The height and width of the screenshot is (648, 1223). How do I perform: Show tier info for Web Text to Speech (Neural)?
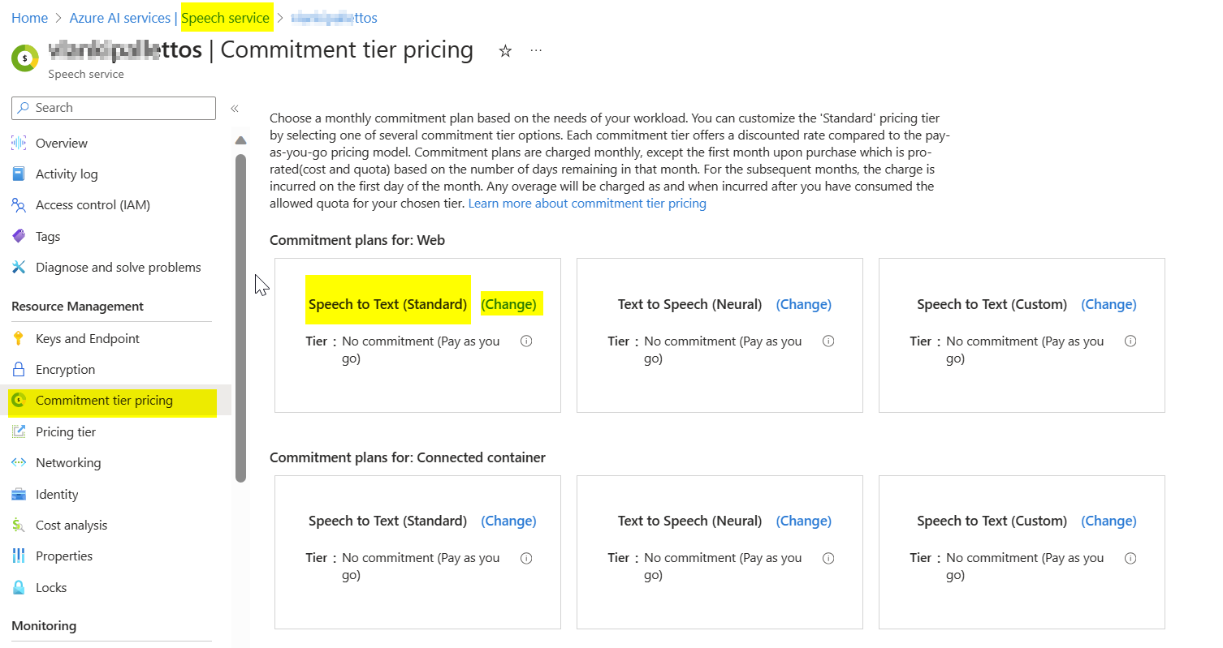[x=828, y=341]
